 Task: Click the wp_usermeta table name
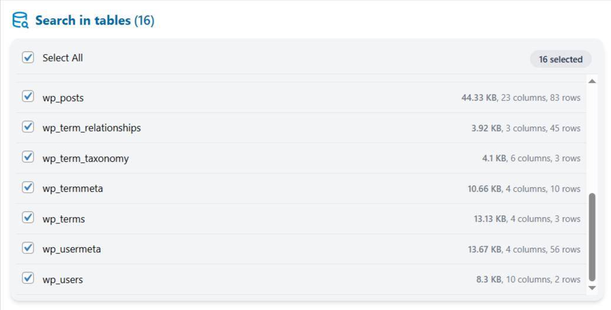click(71, 249)
